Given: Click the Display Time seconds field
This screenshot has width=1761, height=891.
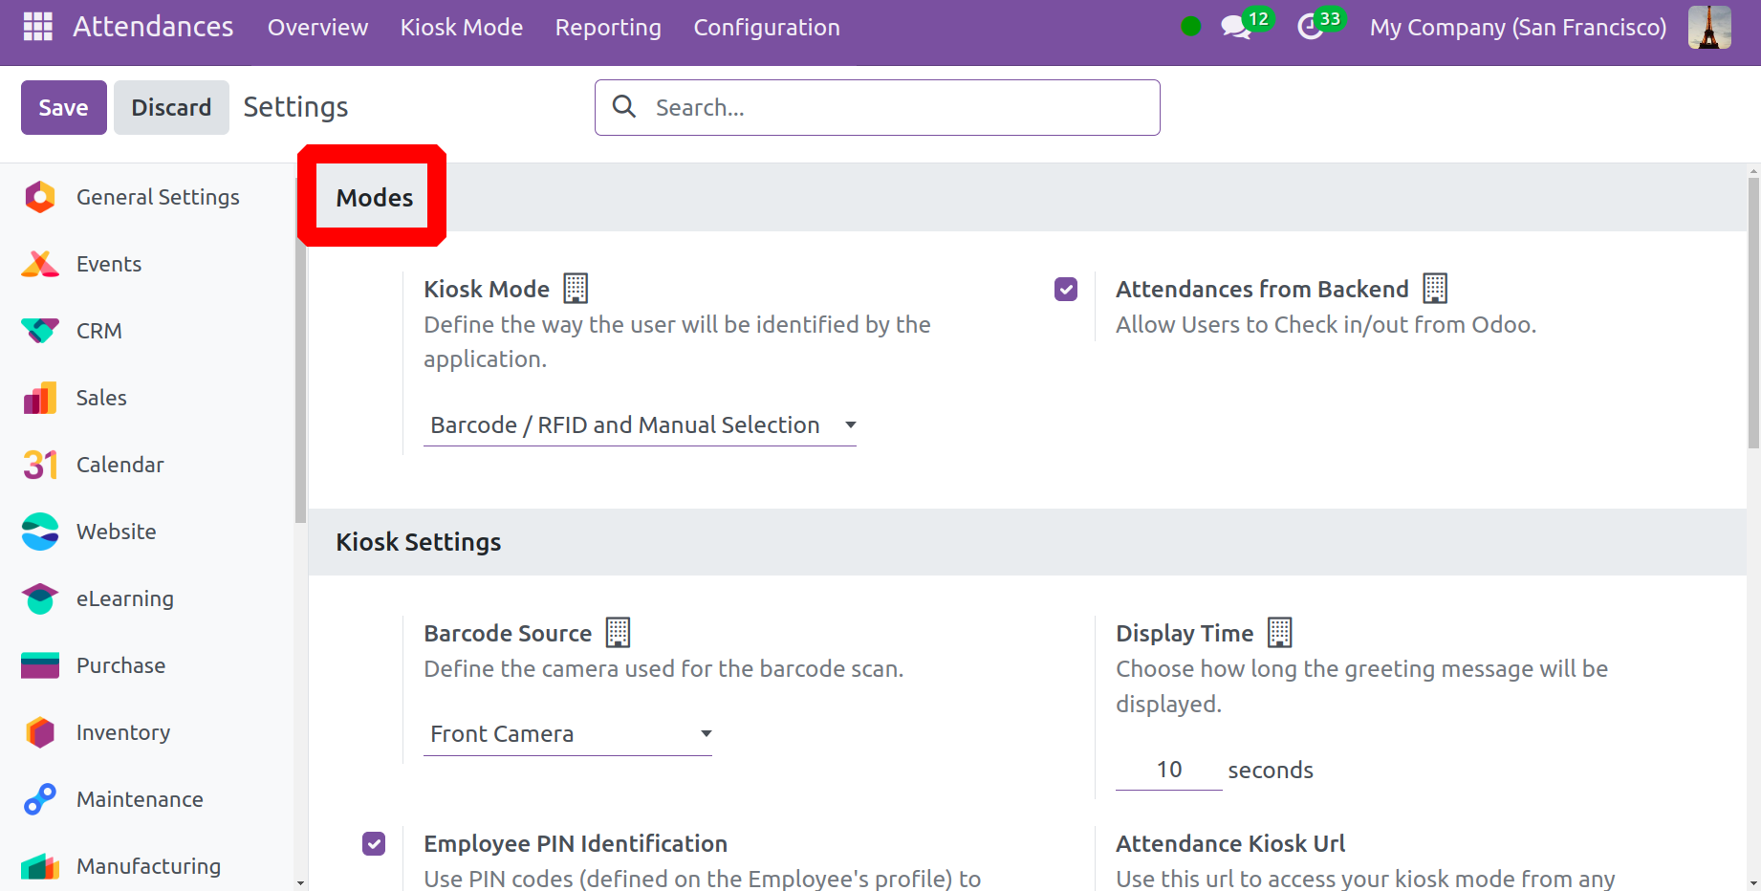Looking at the screenshot, I should coord(1168,771).
